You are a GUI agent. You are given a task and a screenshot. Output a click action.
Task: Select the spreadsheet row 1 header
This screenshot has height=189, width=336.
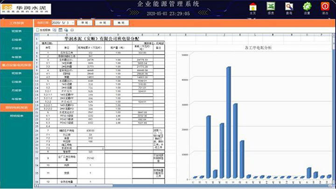[37, 39]
